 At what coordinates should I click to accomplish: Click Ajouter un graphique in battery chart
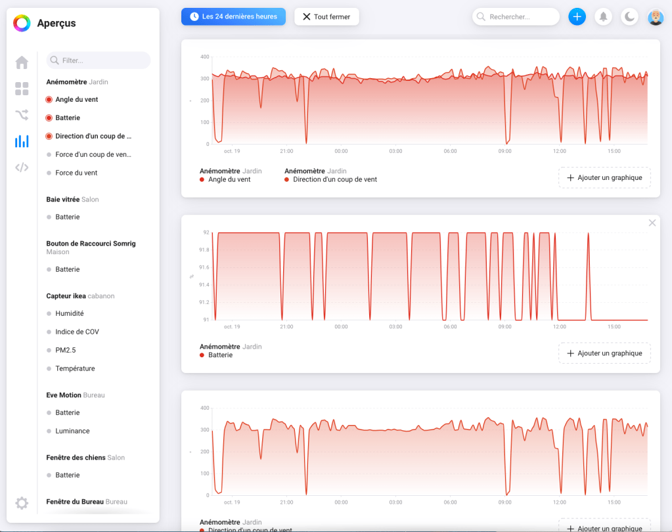coord(604,353)
